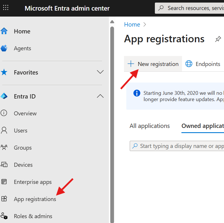
Task: Click the Users person icon
Action: tap(4, 130)
